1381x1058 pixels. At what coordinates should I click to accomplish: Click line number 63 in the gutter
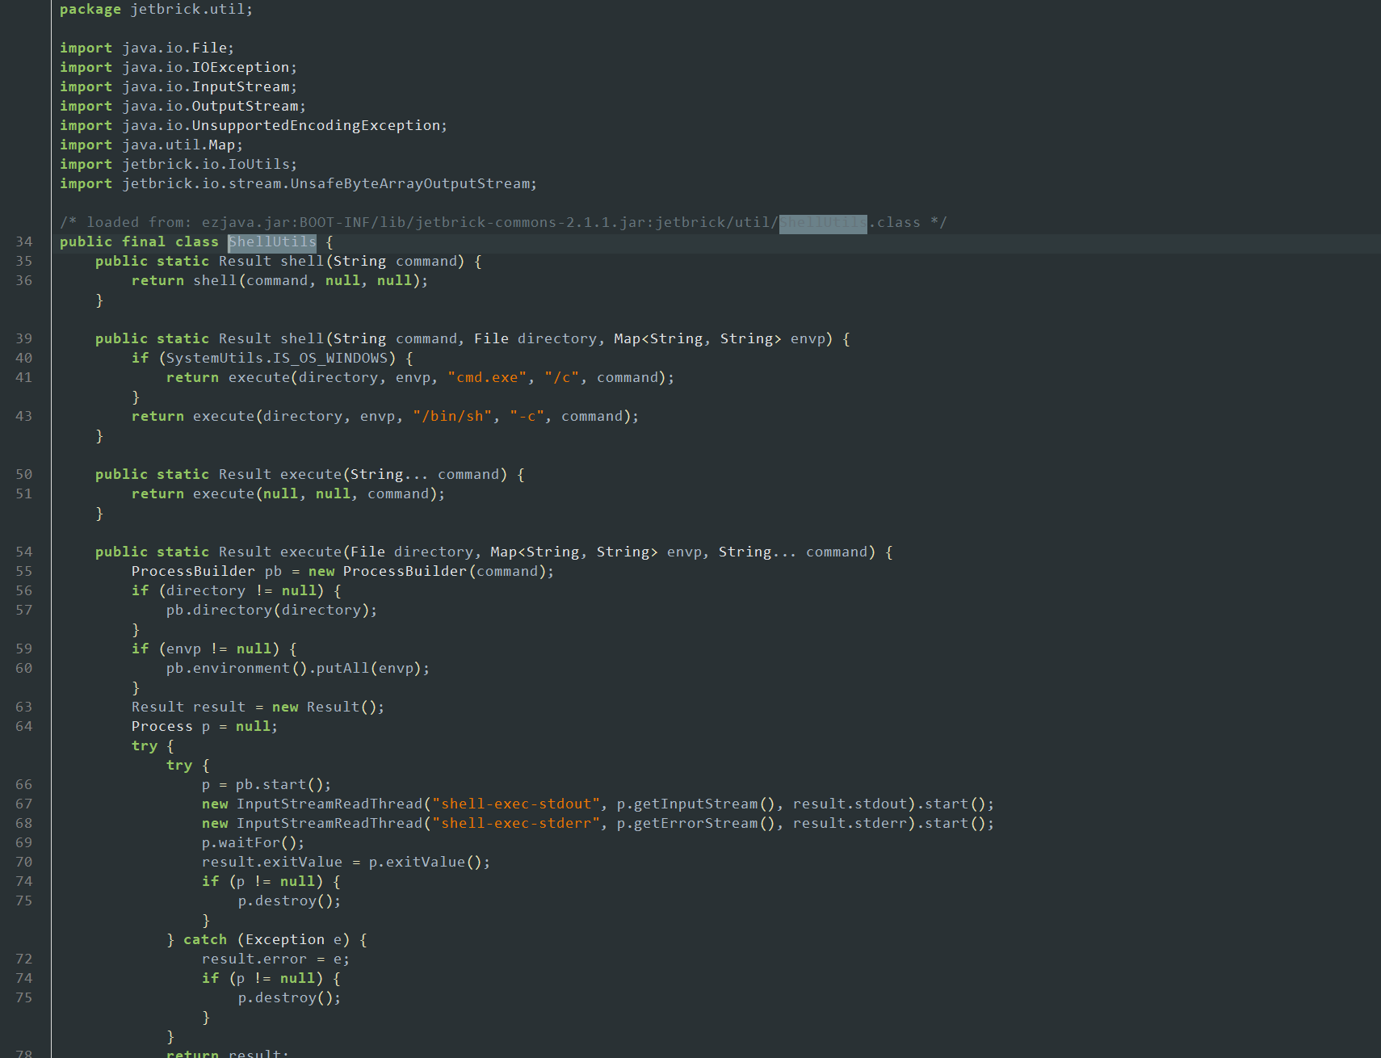coord(24,707)
